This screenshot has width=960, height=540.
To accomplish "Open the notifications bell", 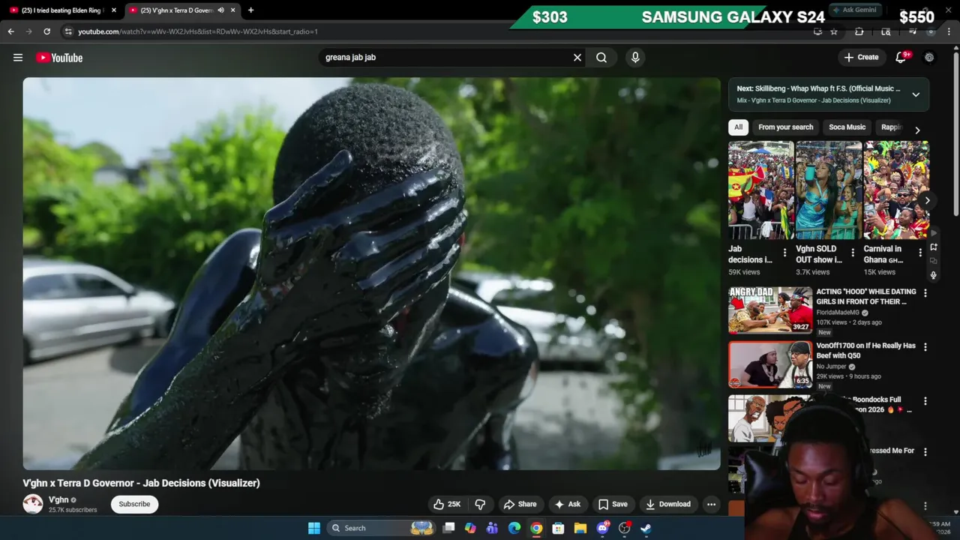I will pyautogui.click(x=901, y=57).
